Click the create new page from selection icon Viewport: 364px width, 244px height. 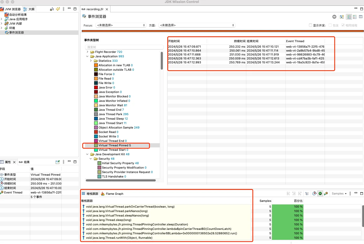(342, 17)
